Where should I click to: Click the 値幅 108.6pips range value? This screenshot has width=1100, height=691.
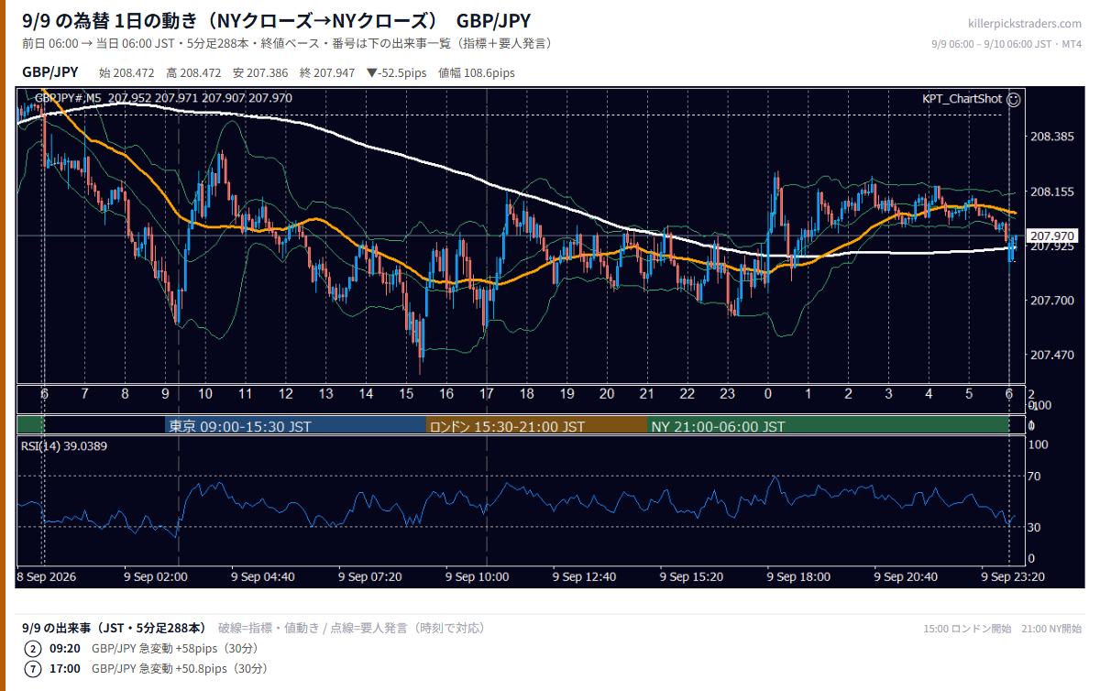(477, 72)
